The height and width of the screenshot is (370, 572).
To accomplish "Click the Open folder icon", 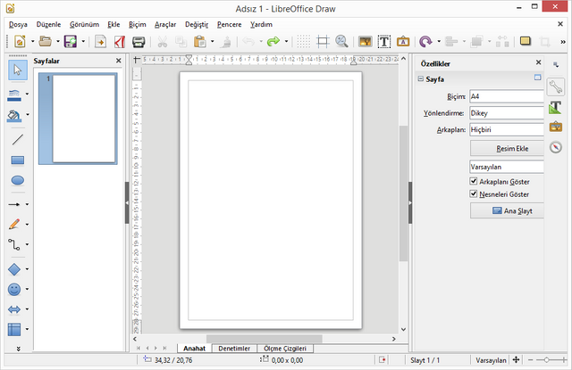I will pyautogui.click(x=46, y=42).
